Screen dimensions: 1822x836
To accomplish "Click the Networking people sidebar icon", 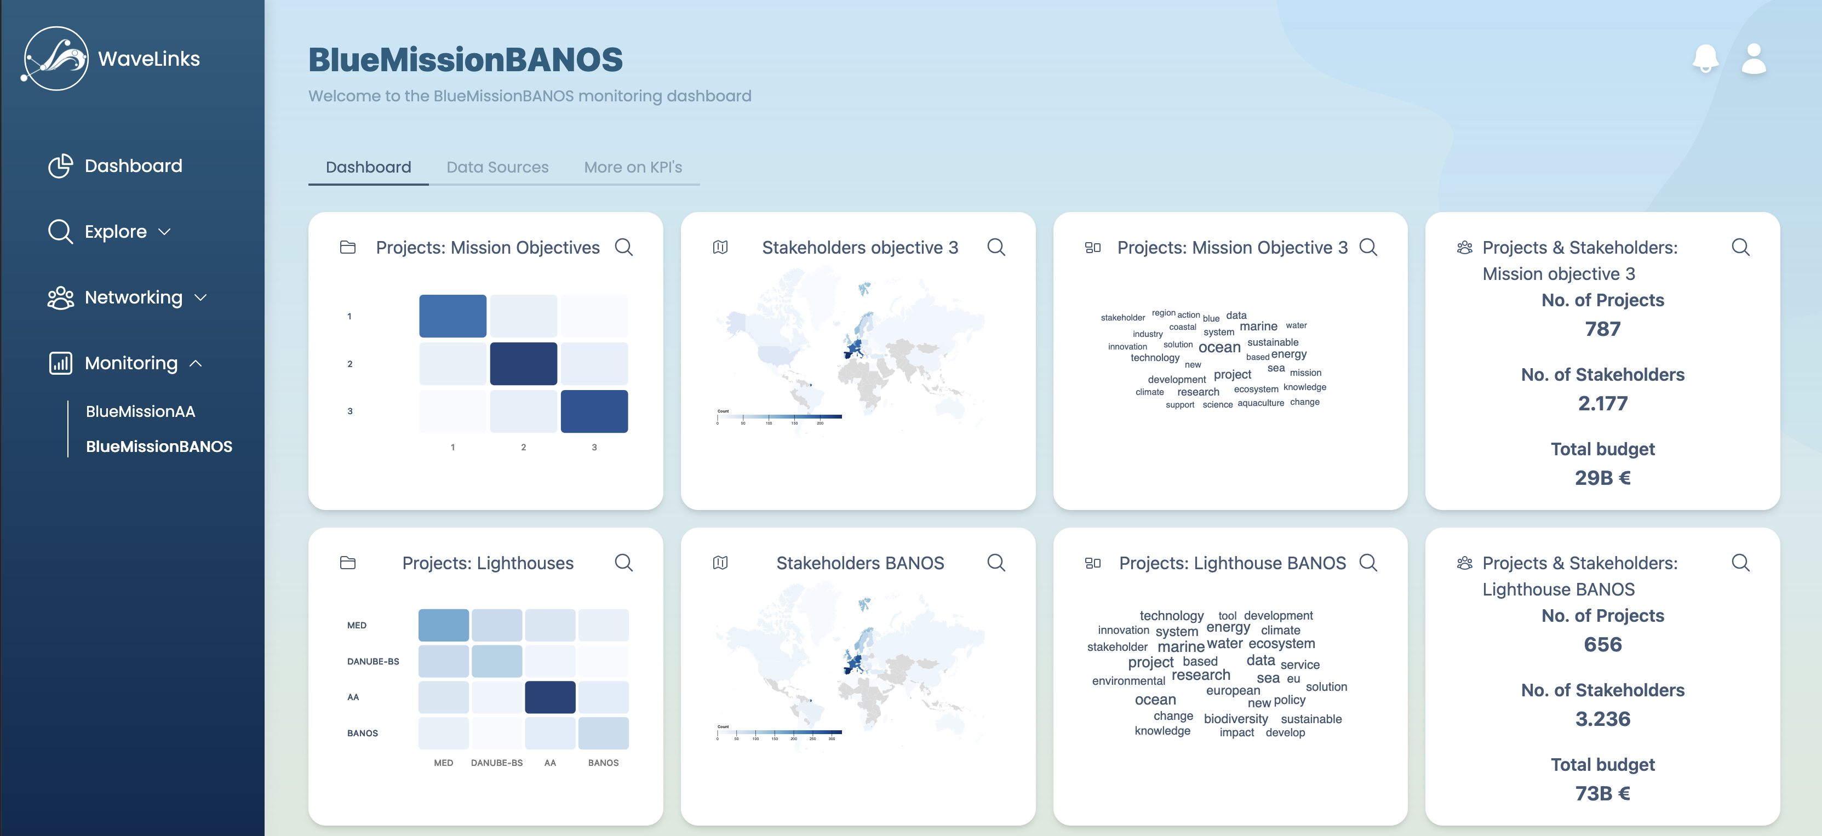I will [60, 298].
